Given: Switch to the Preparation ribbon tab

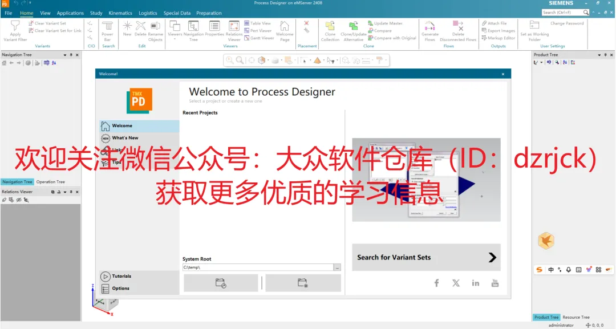Looking at the screenshot, I should pyautogui.click(x=209, y=13).
